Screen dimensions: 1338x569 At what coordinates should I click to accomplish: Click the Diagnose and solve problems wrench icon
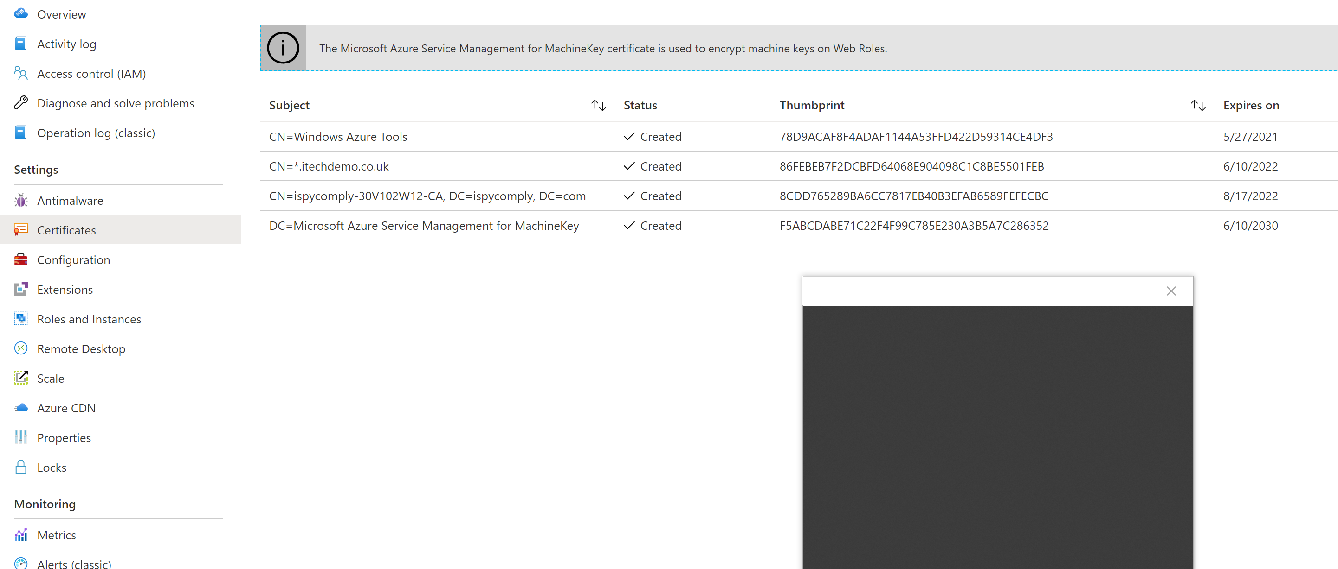(x=21, y=103)
